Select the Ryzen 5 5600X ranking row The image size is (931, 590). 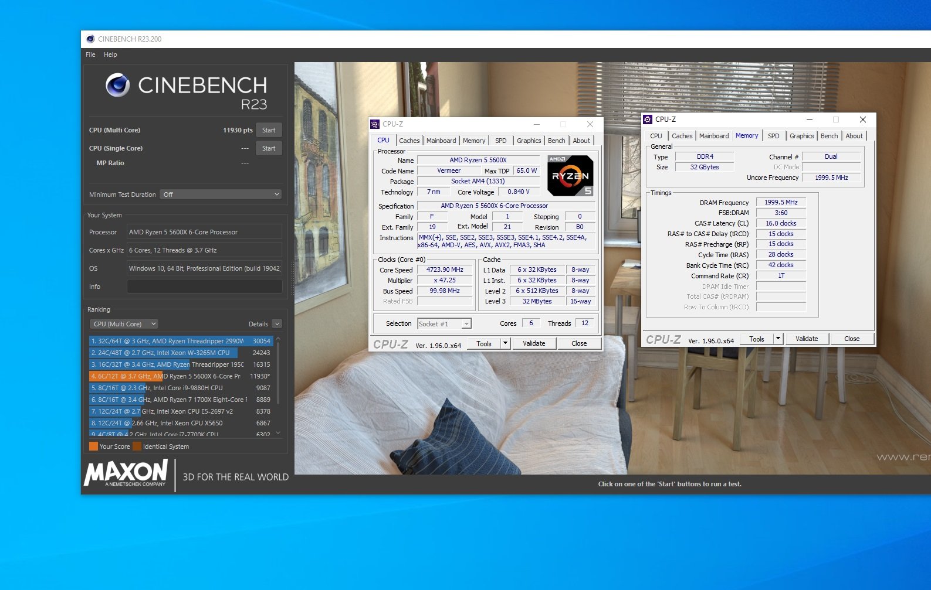coord(181,376)
